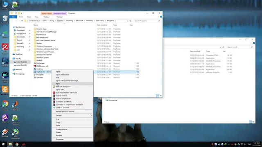
Task: Open File Explorer from the taskbar
Action: (10, 144)
